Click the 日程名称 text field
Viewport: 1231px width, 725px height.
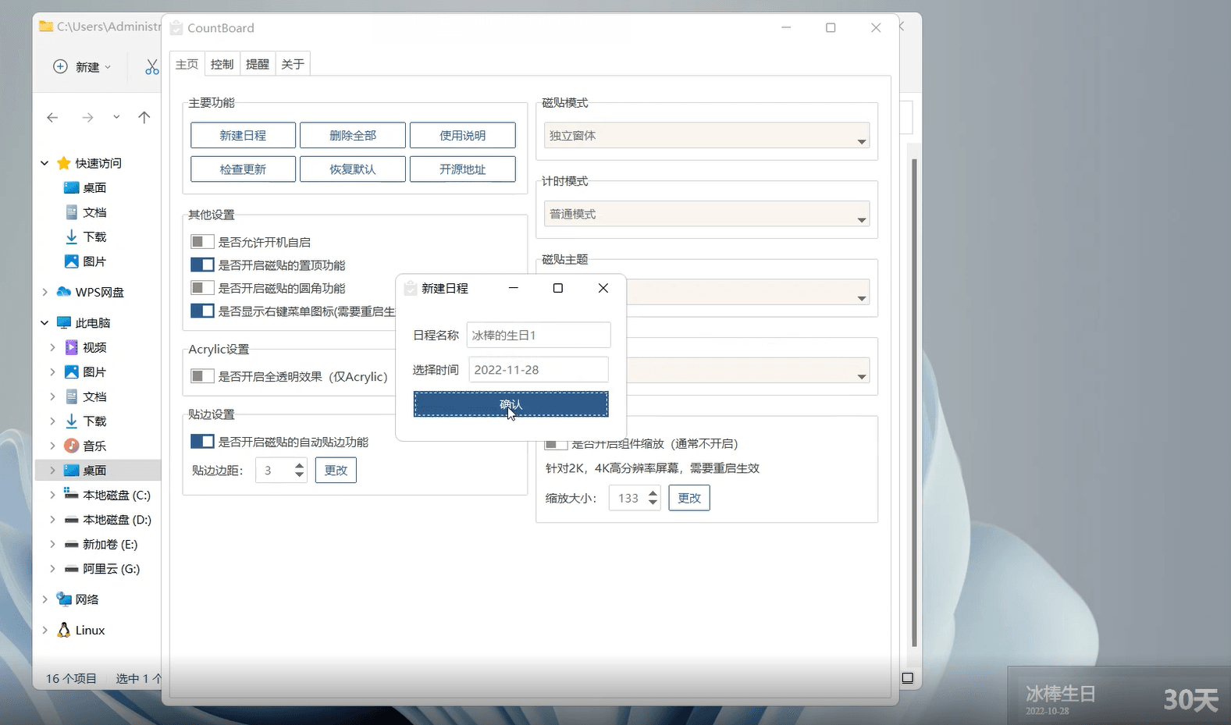[x=538, y=336]
